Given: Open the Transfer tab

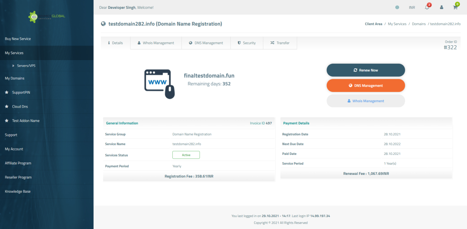Looking at the screenshot, I should tap(280, 43).
